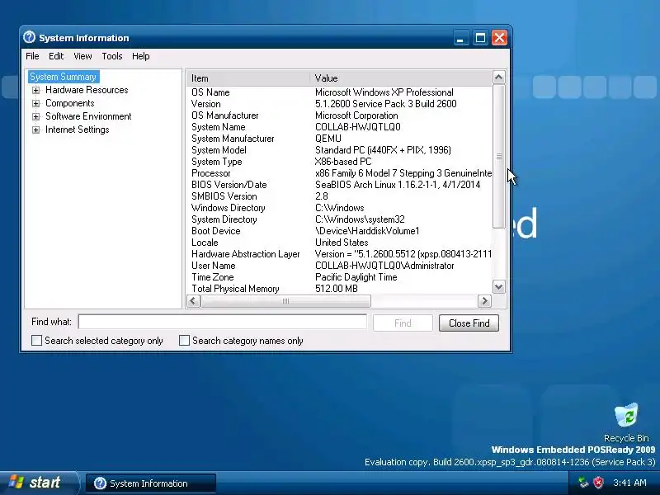This screenshot has width=660, height=495.
Task: Open the Recycle Bin desktop icon
Action: click(626, 422)
